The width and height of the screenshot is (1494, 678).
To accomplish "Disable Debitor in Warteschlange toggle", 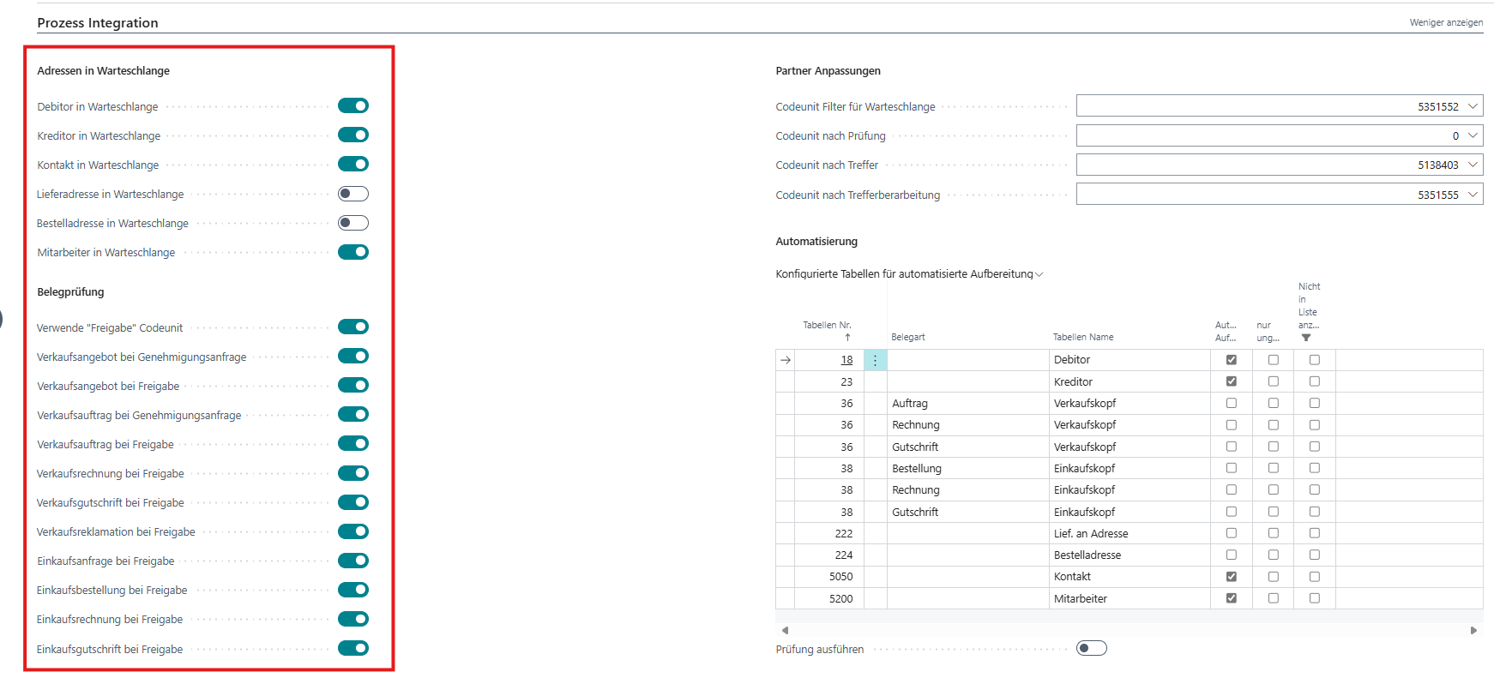I will pyautogui.click(x=352, y=106).
